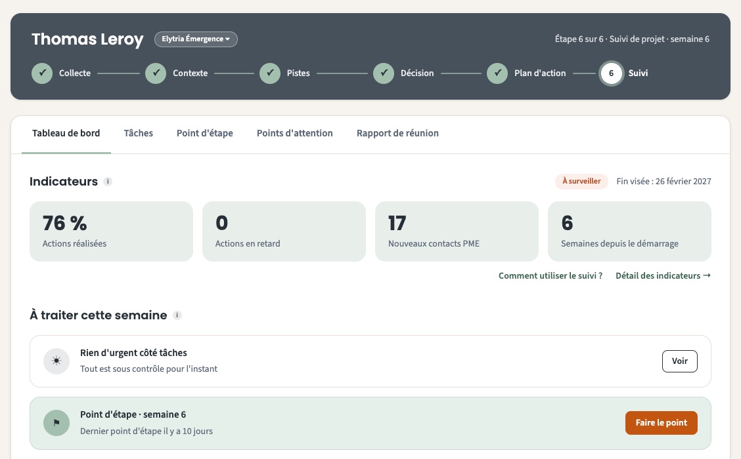Click the flag icon for Point d'étape

pos(56,423)
